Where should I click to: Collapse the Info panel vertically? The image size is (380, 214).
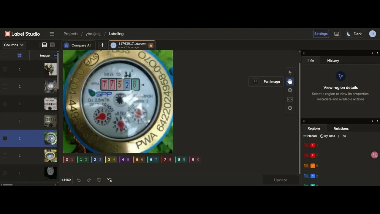click(378, 53)
